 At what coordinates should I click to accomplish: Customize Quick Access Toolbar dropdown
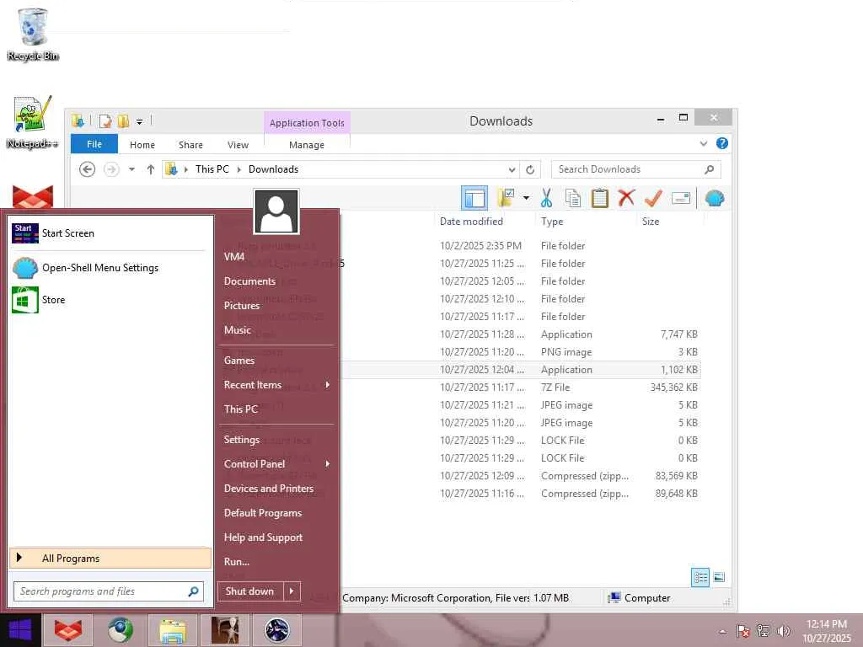[x=140, y=121]
